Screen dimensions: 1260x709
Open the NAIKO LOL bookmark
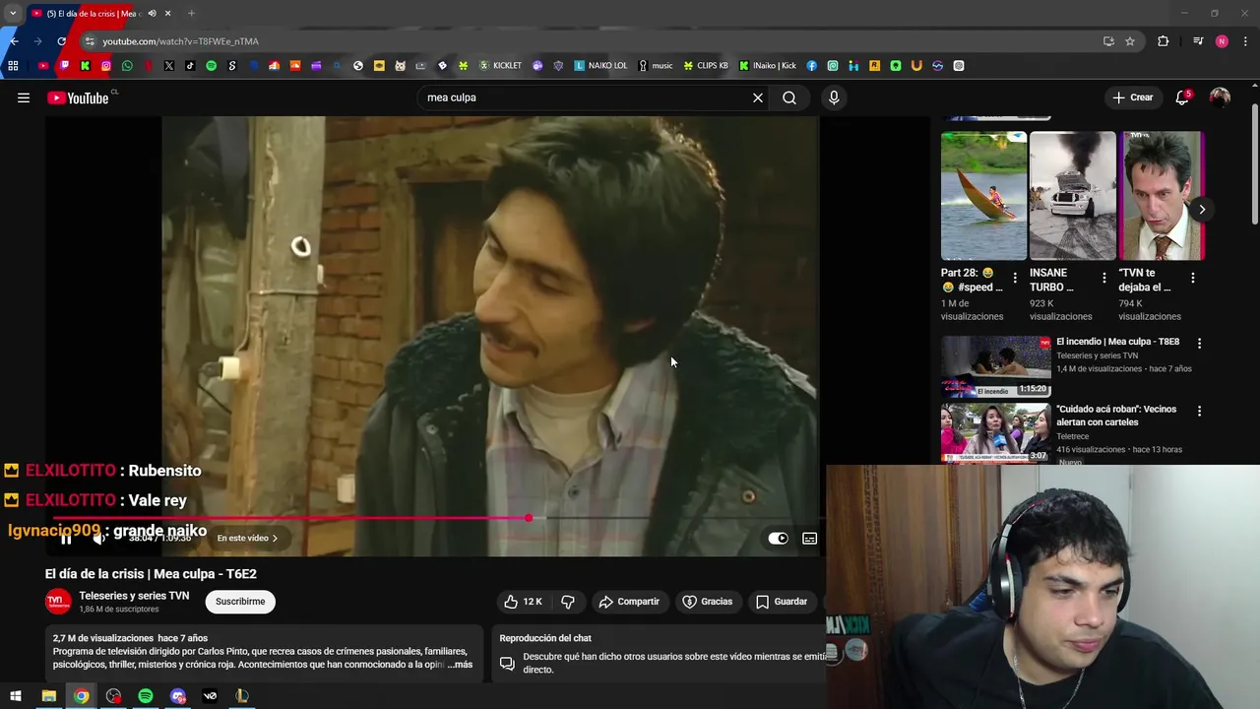click(x=600, y=66)
